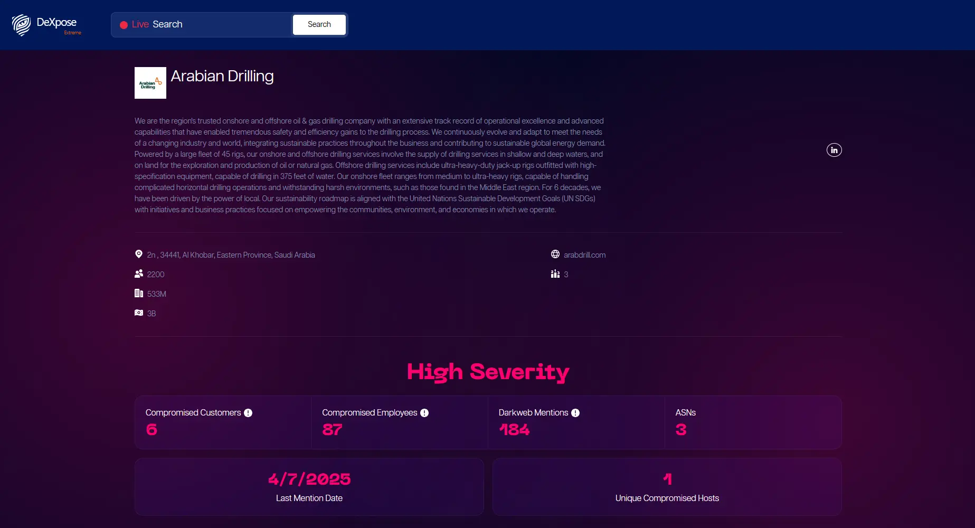Click the DeXpose logo in the header
The image size is (975, 528).
45,24
